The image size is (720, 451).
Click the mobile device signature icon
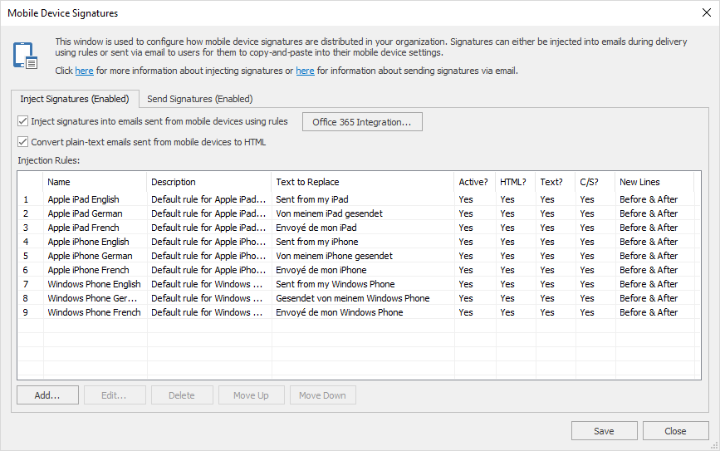(25, 55)
